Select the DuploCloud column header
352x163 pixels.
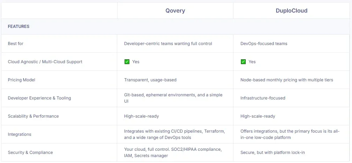(x=291, y=10)
